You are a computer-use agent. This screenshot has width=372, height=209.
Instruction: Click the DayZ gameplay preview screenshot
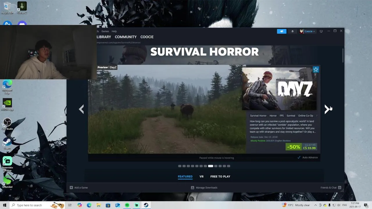[167, 109]
